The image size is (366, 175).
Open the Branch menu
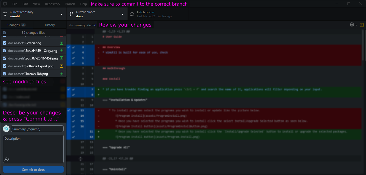point(70,4)
